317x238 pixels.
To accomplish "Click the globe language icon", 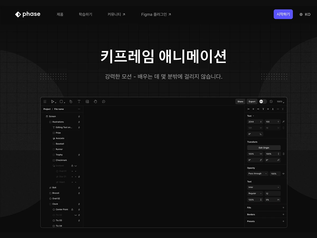I will pyautogui.click(x=301, y=15).
